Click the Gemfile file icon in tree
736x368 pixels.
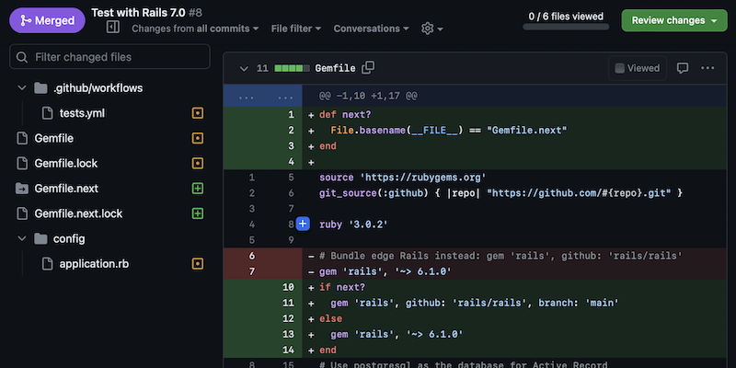pyautogui.click(x=22, y=139)
